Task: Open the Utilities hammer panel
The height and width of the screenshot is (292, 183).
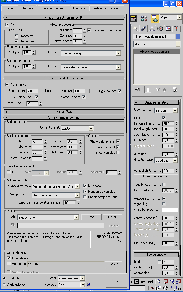Action: click(x=176, y=29)
